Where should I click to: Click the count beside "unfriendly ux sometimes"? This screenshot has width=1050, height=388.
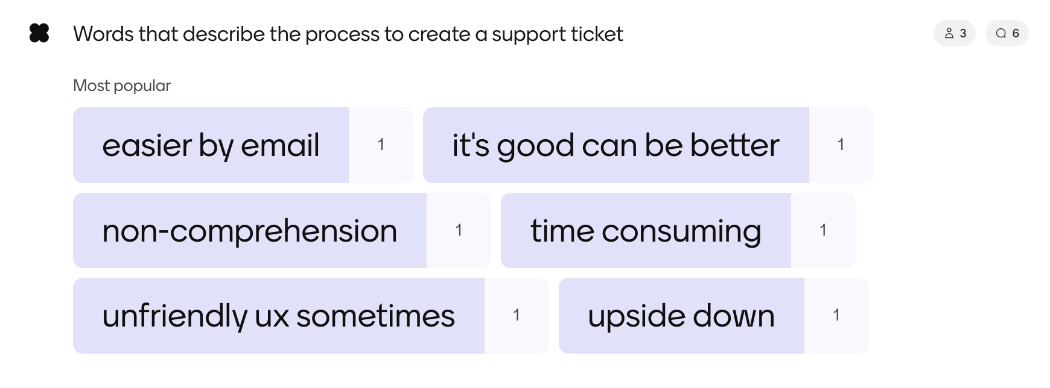[x=517, y=315]
